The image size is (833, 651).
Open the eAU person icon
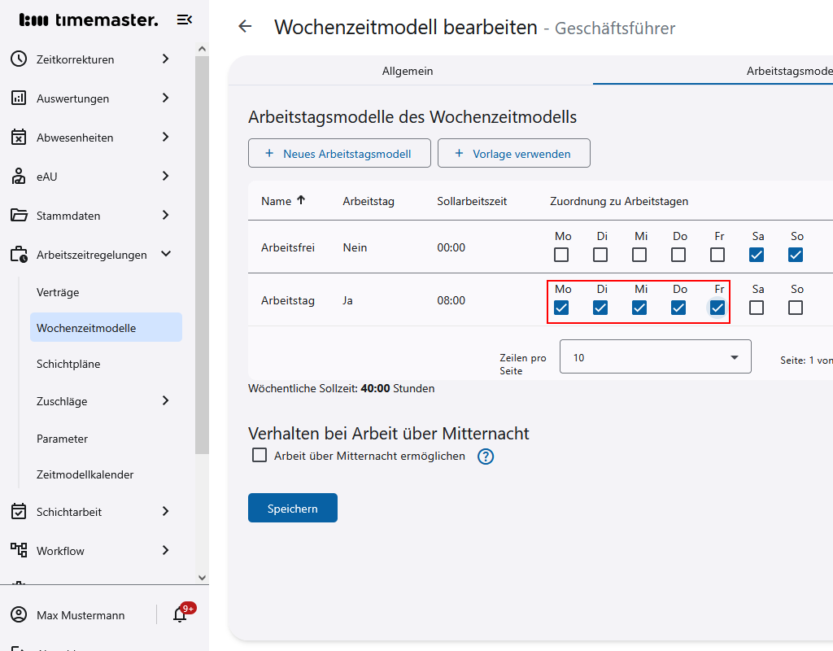click(x=18, y=176)
